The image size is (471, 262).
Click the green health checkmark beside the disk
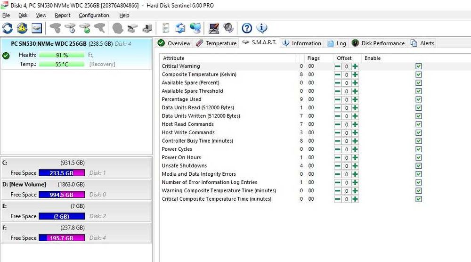6,56
